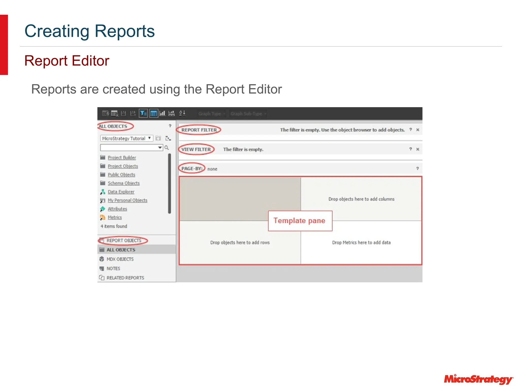Click the '4 items found' status text
Viewport: 520px width, 390px height.
tap(114, 226)
